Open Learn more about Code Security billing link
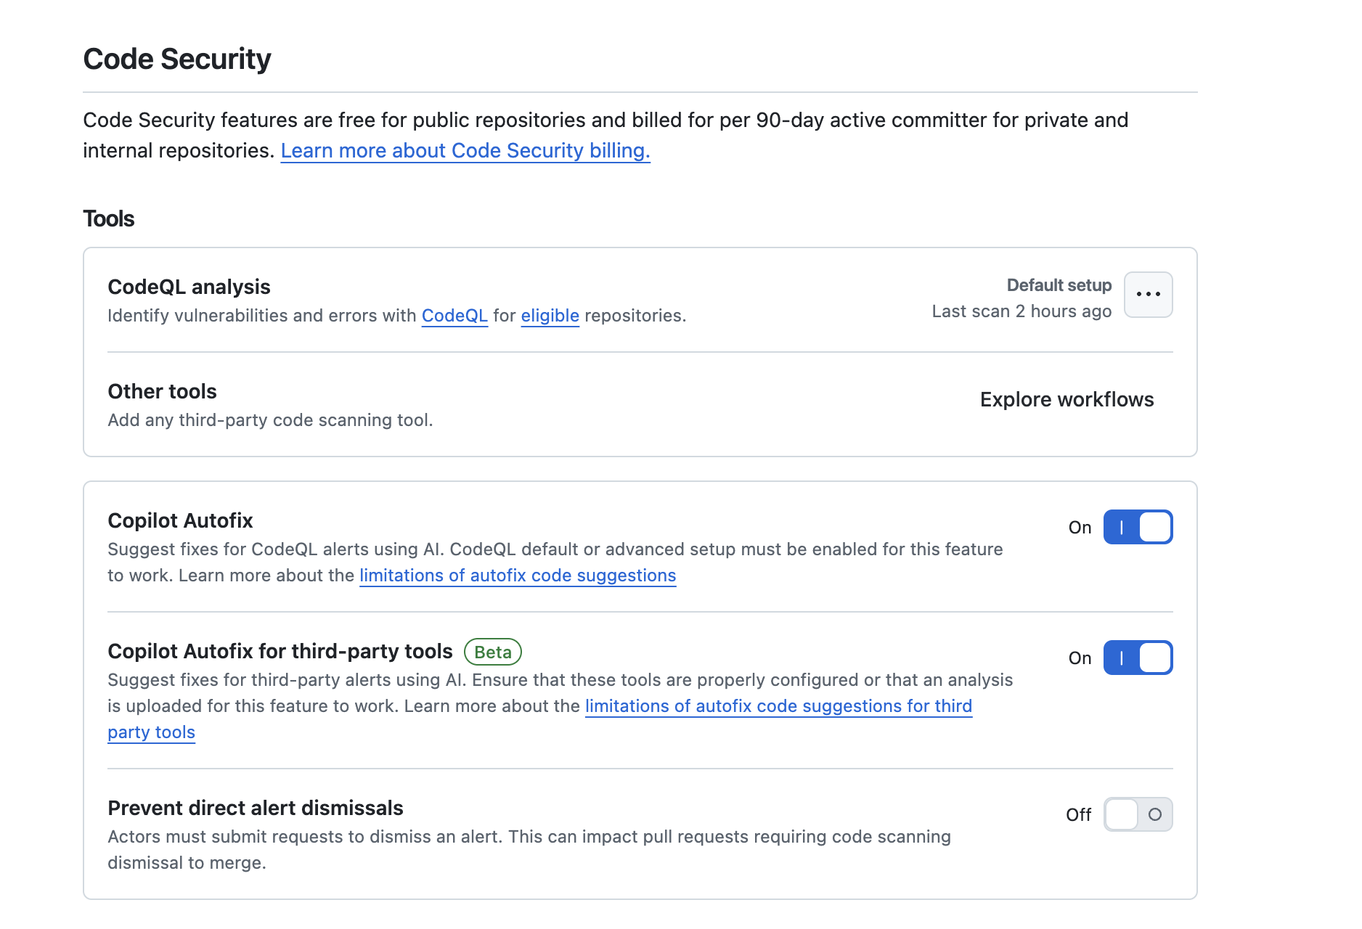The height and width of the screenshot is (929, 1362). (465, 150)
